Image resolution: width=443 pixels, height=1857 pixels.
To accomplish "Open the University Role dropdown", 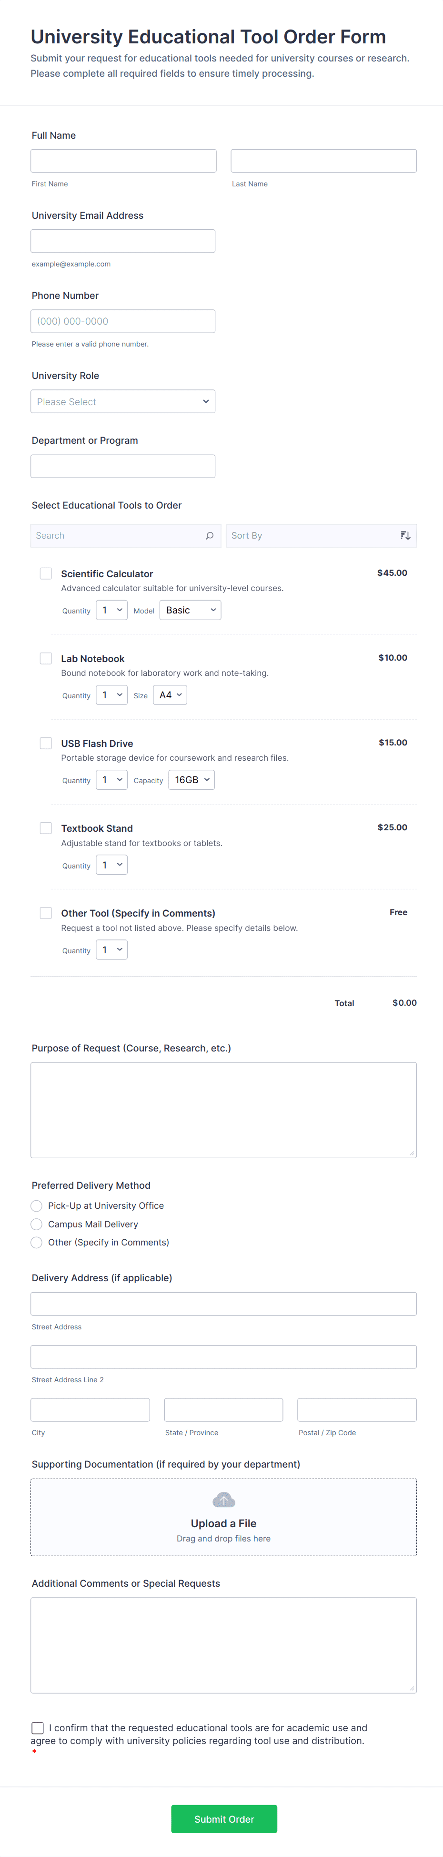I will point(123,401).
